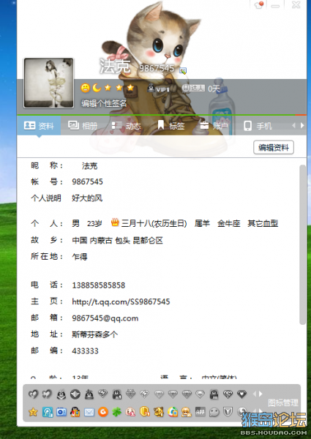The height and width of the screenshot is (439, 311).
Task: Click the zodiac sign 金牛座
Action: click(229, 223)
